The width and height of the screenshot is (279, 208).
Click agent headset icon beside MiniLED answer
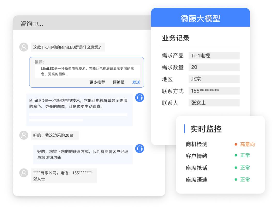tap(139, 97)
